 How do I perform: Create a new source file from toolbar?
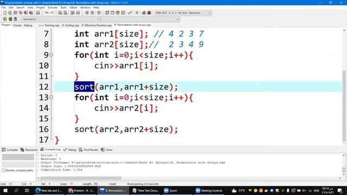click(5, 13)
